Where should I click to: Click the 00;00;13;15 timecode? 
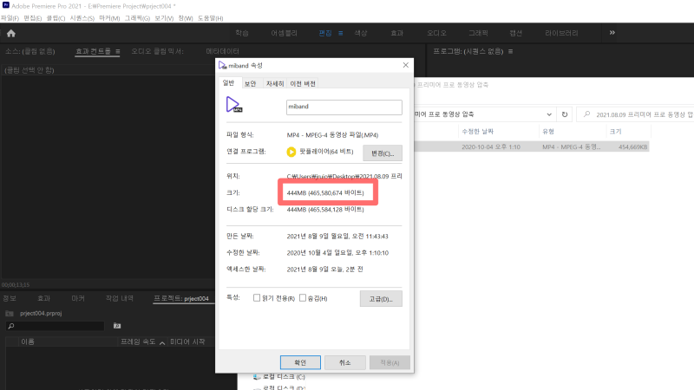[x=16, y=285]
